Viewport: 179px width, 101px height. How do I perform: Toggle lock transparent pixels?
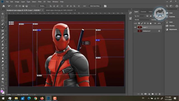click(x=139, y=23)
